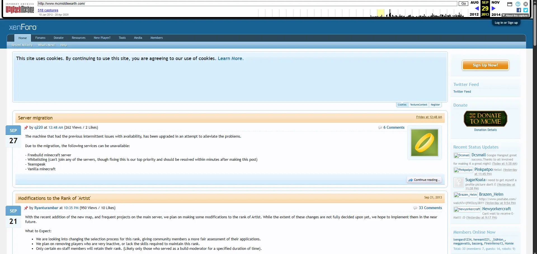Expand the About this capture dropdown
The width and height of the screenshot is (537, 254).
point(515,16)
